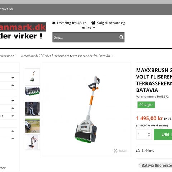Select the first product thumbnail
The image size is (172, 172).
[x=33, y=76]
